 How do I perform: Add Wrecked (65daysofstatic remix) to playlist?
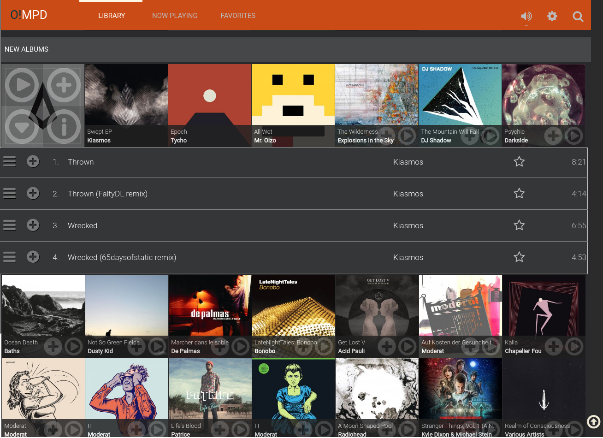click(x=33, y=257)
